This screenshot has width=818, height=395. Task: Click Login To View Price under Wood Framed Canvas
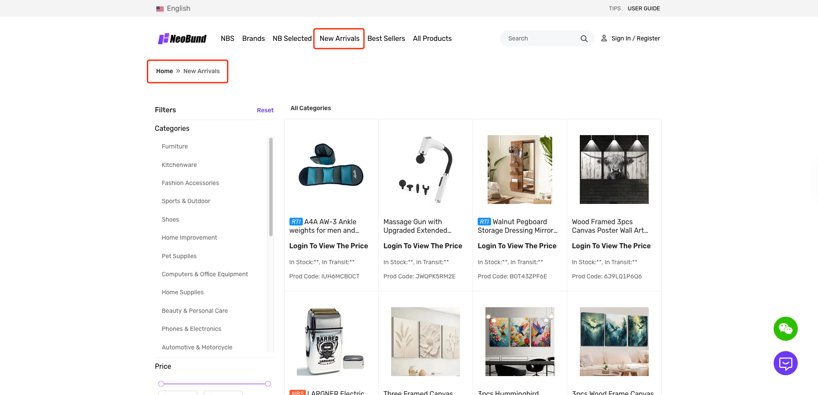[611, 246]
